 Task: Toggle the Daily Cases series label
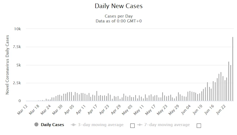tap(52, 125)
